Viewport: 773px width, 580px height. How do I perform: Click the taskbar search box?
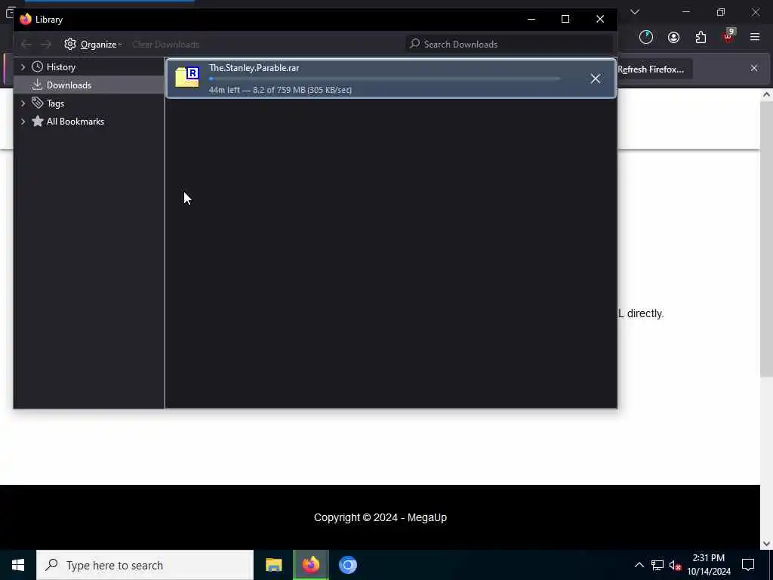145,565
